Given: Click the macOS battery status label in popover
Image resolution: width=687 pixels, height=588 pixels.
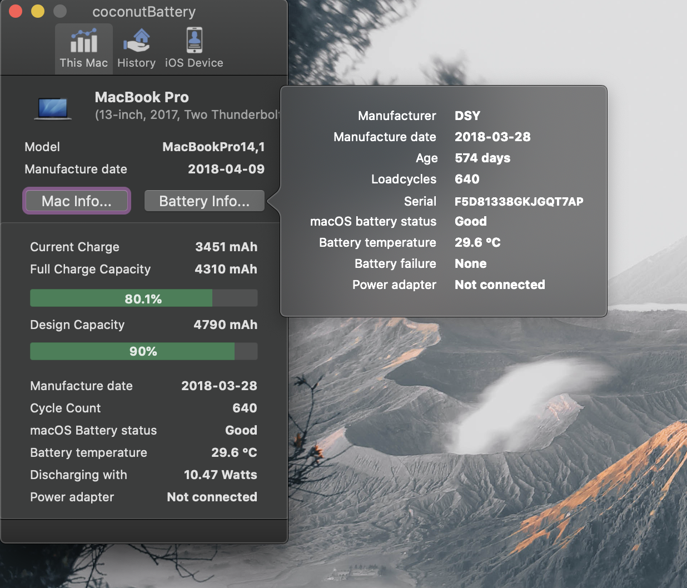Looking at the screenshot, I should [x=373, y=221].
